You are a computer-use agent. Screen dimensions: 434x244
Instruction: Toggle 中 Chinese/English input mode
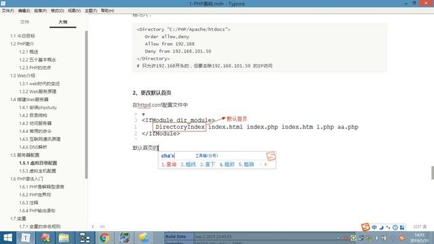[x=374, y=228]
